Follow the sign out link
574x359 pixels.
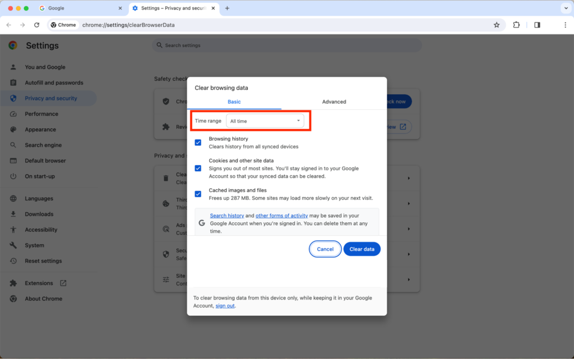point(224,306)
